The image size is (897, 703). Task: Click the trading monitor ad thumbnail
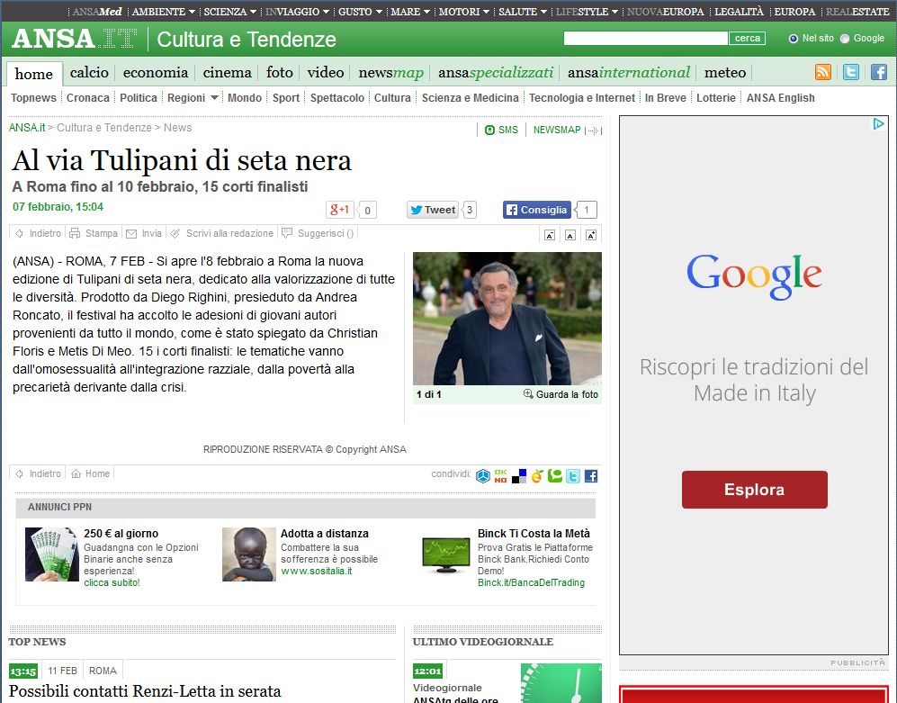[446, 554]
